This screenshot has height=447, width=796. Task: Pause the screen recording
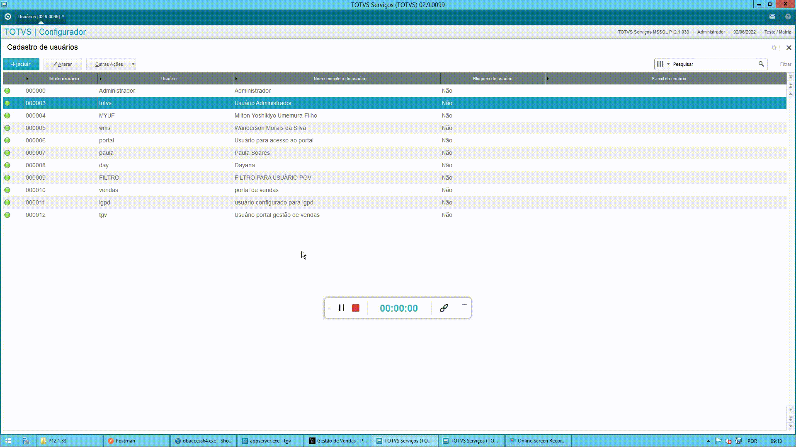point(342,308)
